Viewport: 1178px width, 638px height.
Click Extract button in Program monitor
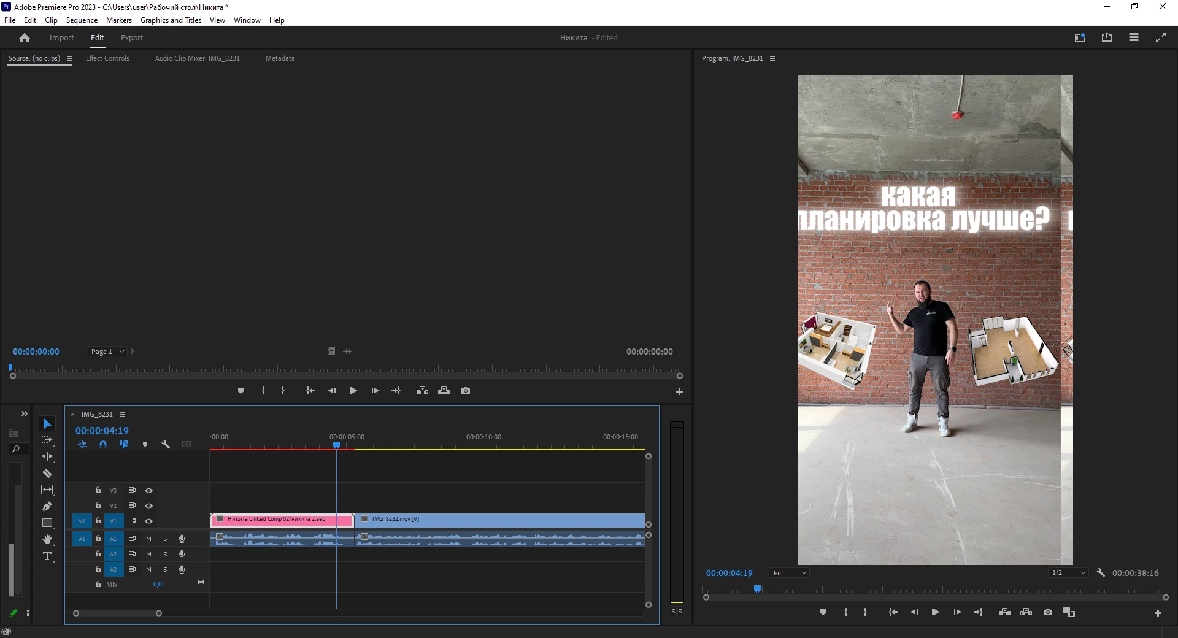pos(1026,612)
